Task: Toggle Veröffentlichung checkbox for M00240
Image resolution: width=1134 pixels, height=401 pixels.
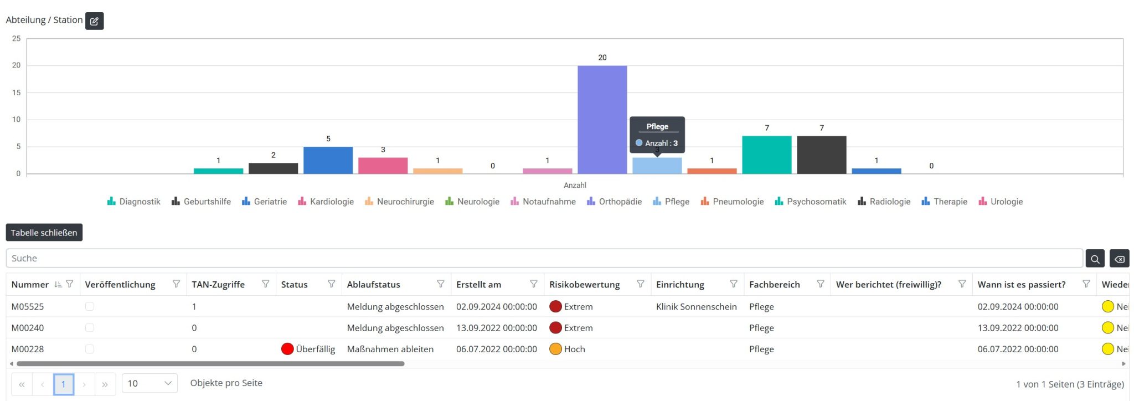Action: [x=90, y=328]
